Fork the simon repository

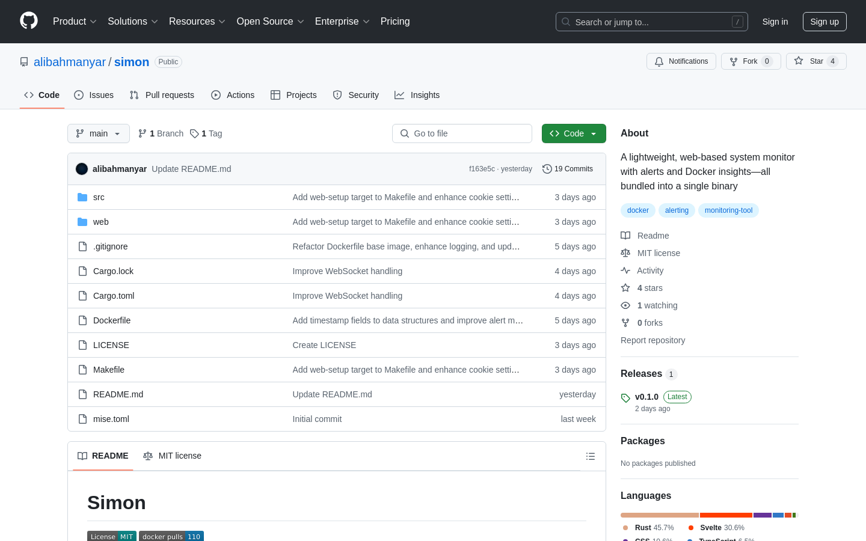[751, 61]
